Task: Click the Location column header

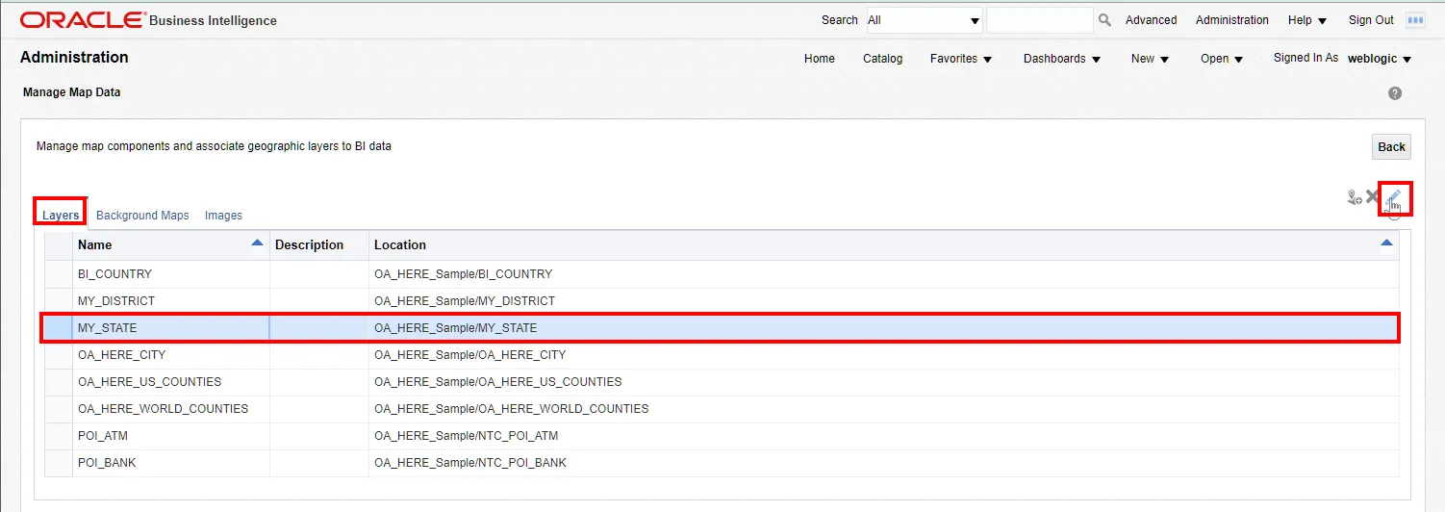Action: click(884, 245)
